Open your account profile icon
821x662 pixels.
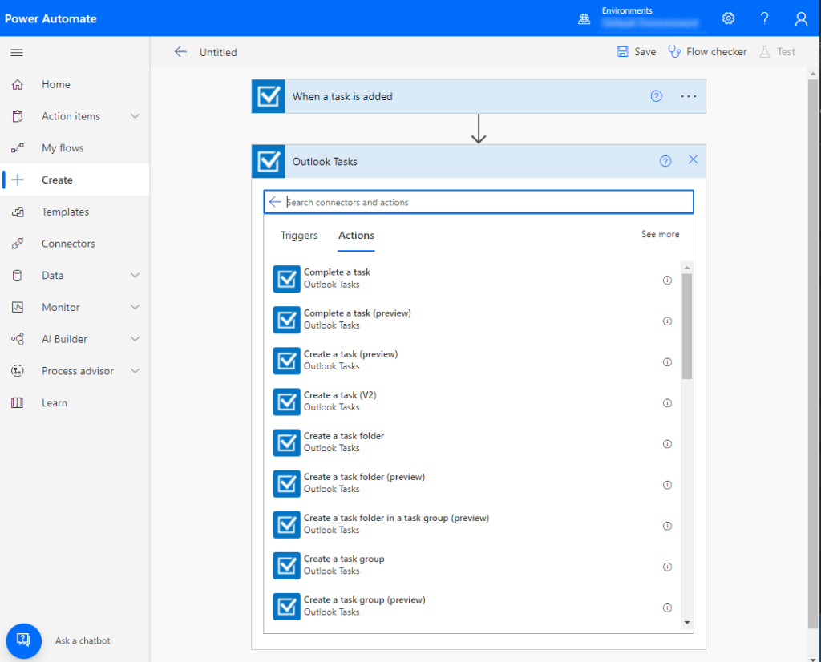801,18
